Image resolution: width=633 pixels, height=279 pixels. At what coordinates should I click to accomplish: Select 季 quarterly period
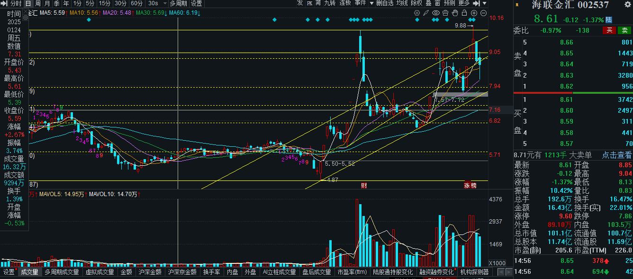(56, 3)
